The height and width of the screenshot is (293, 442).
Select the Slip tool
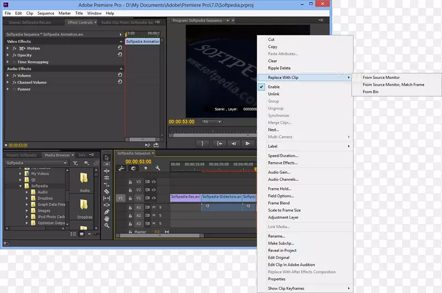tap(107, 198)
